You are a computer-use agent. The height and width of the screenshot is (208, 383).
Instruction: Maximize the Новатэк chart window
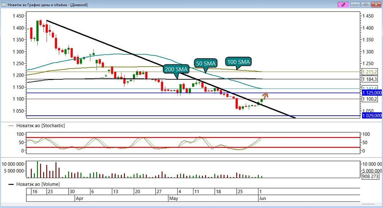366,5
